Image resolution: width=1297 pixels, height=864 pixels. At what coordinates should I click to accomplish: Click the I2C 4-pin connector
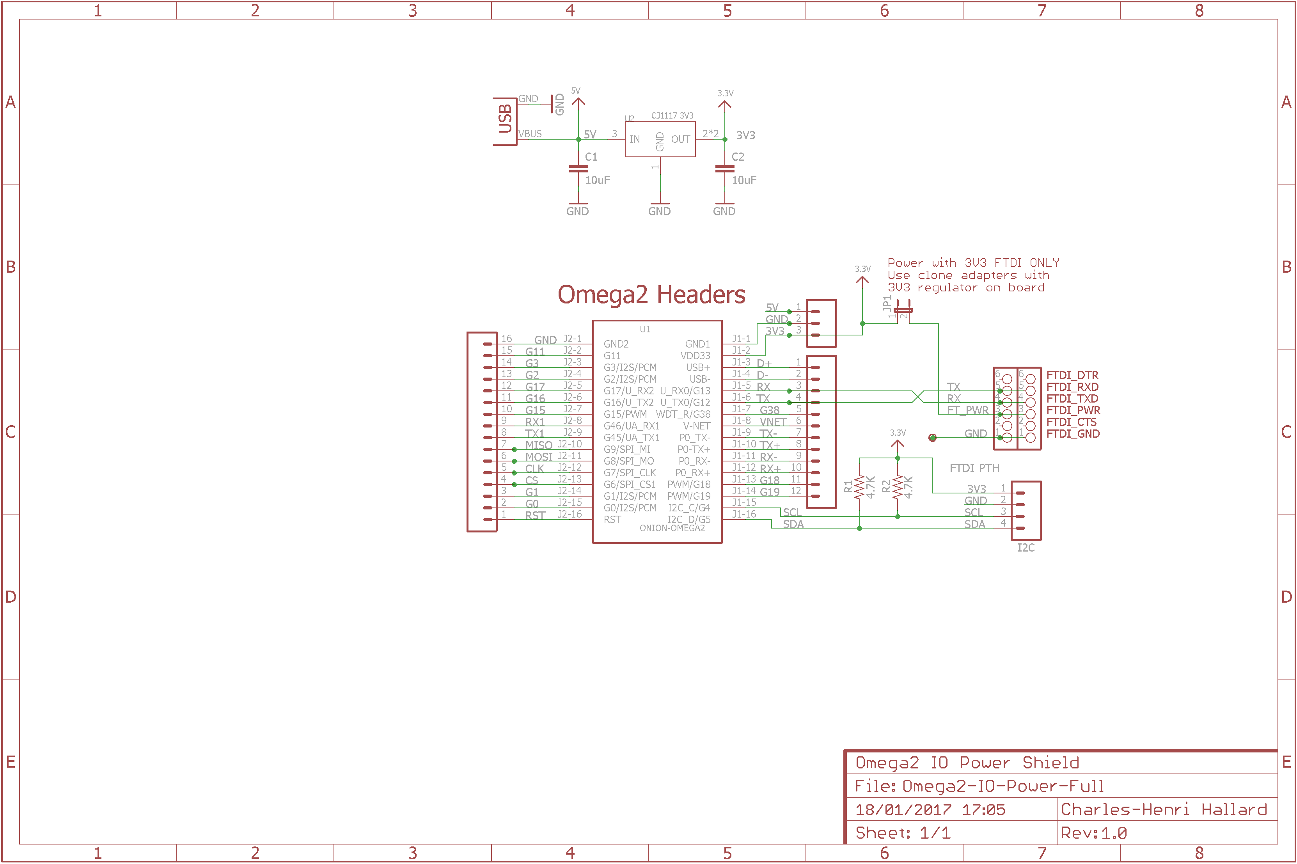pyautogui.click(x=1026, y=510)
